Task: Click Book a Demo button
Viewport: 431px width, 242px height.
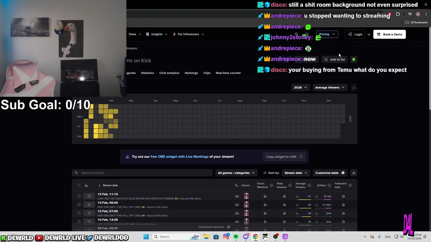Action: click(x=390, y=34)
